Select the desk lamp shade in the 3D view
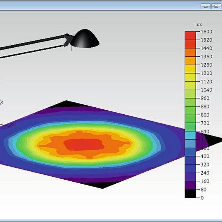222x222 pixels. click(x=85, y=39)
